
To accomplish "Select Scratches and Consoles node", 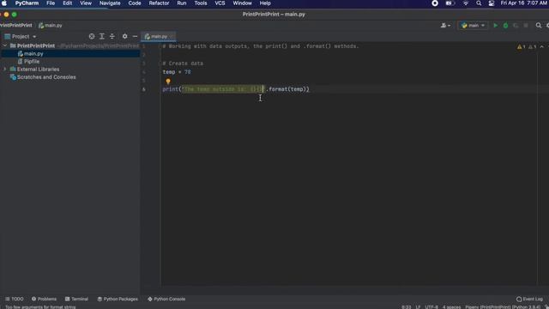I will click(70, 77).
